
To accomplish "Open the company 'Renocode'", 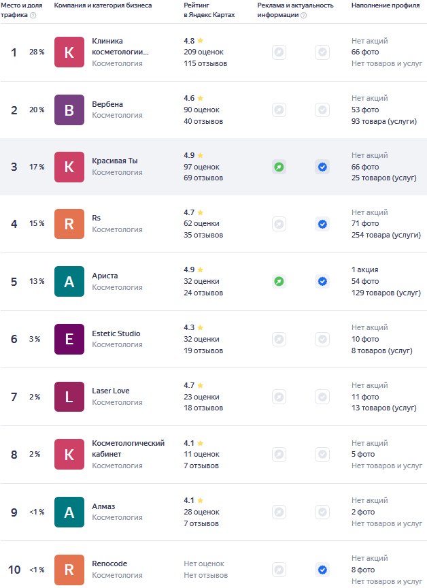I will click(x=109, y=563).
